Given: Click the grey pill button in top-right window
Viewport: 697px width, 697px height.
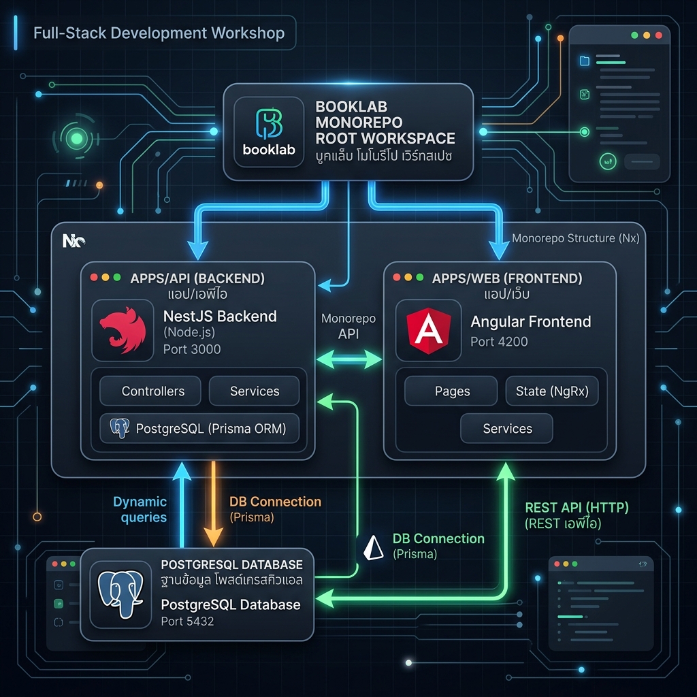Looking at the screenshot, I should [x=642, y=162].
